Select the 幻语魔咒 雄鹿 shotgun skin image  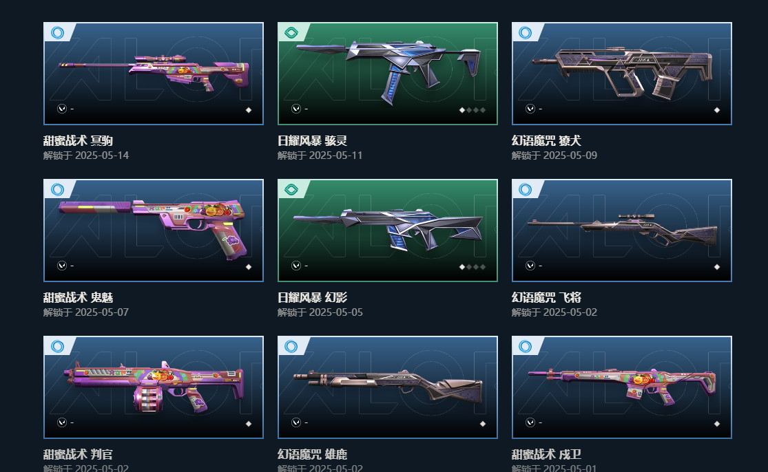[x=388, y=387]
